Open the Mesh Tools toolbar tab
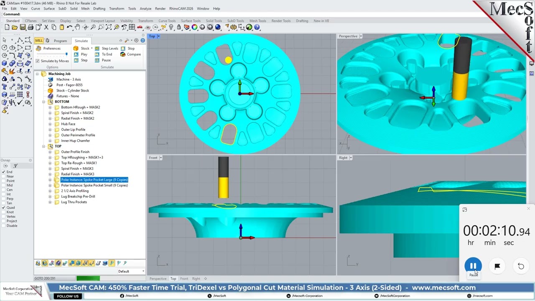 (x=257, y=21)
